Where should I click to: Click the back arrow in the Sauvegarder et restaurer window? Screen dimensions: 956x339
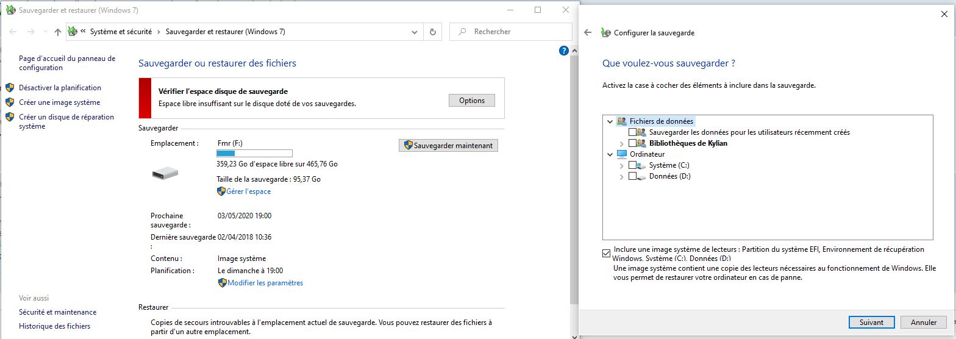click(x=12, y=32)
